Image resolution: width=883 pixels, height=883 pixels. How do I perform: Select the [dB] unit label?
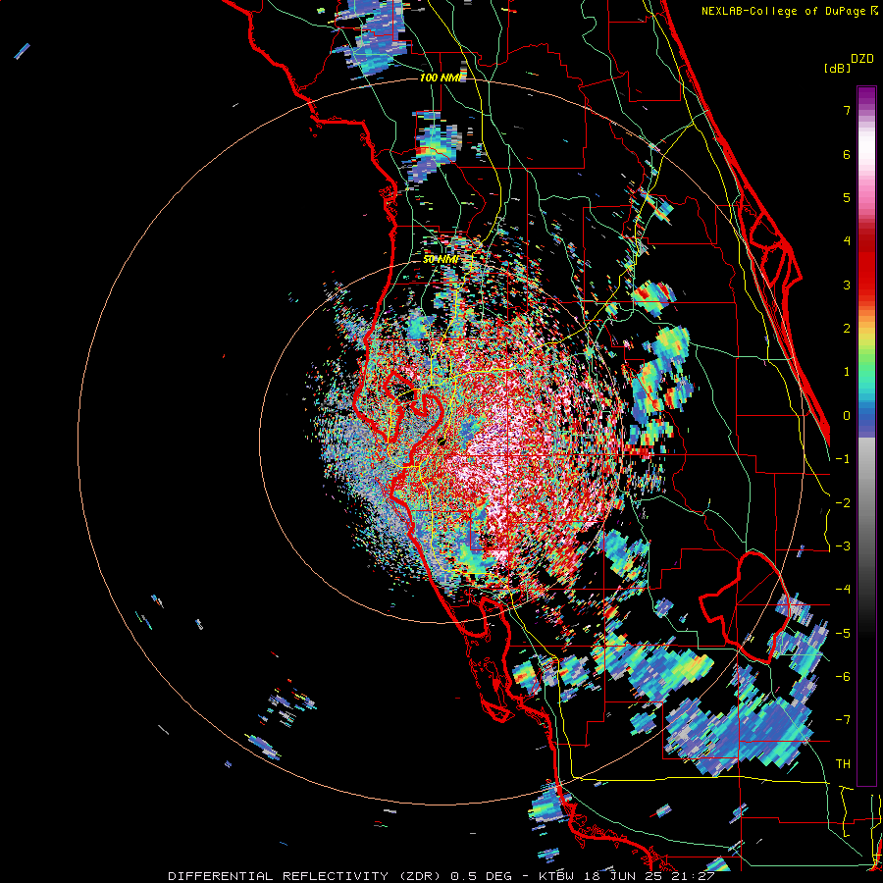[x=838, y=68]
